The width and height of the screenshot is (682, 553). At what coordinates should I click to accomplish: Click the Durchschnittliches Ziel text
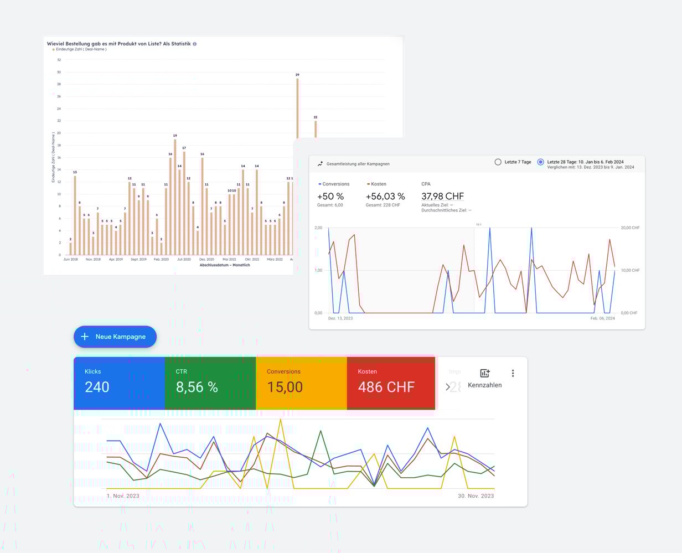tap(446, 210)
